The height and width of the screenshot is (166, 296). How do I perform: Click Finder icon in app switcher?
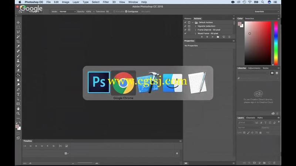(x=172, y=83)
